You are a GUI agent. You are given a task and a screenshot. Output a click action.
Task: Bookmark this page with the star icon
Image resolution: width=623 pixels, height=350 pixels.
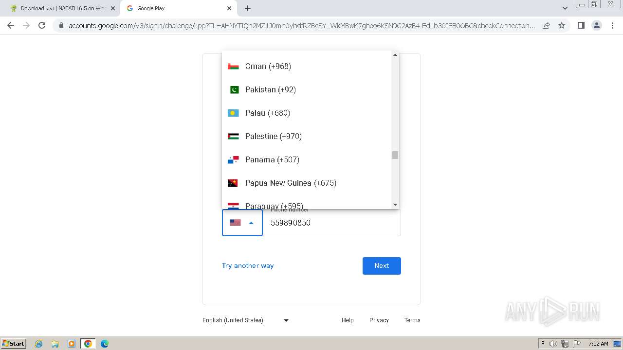[x=562, y=25]
